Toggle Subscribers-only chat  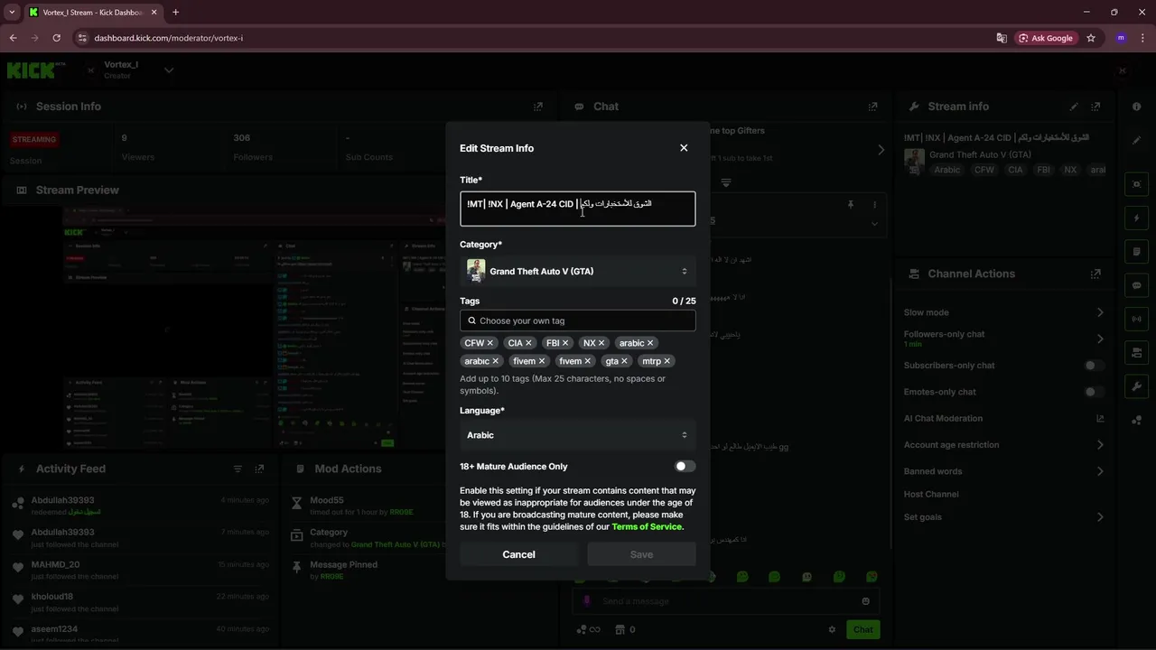(x=1094, y=366)
